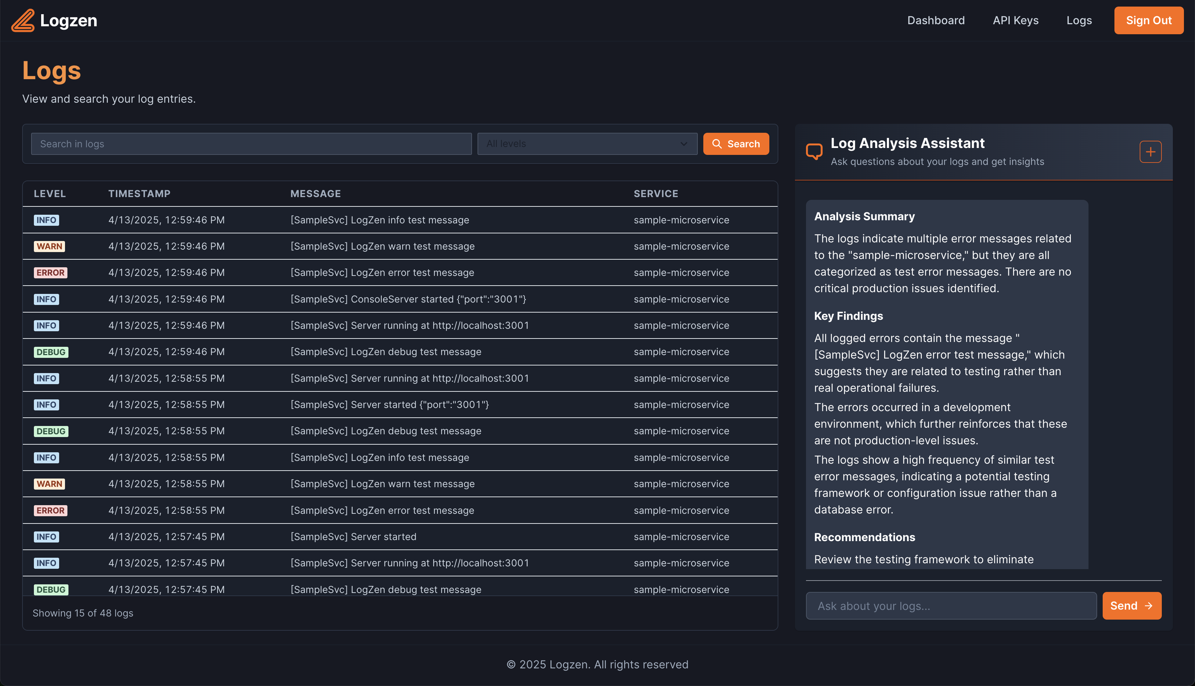
Task: Click the first DEBUG level badge
Action: tap(51, 352)
